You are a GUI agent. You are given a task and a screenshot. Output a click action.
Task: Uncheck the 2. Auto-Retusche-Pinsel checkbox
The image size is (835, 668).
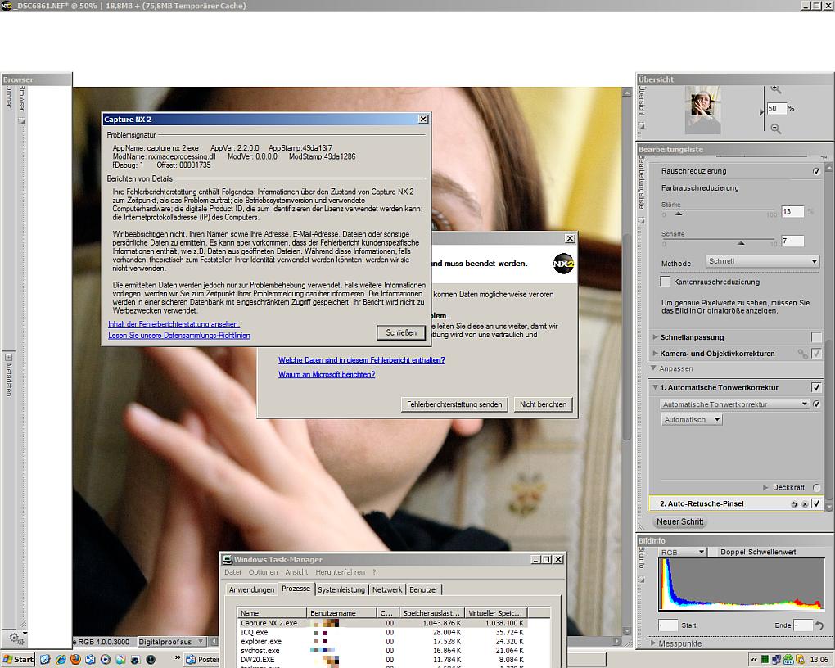(816, 503)
